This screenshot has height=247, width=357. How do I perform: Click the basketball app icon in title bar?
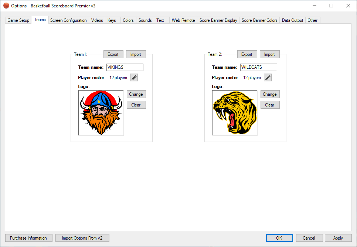6,6
